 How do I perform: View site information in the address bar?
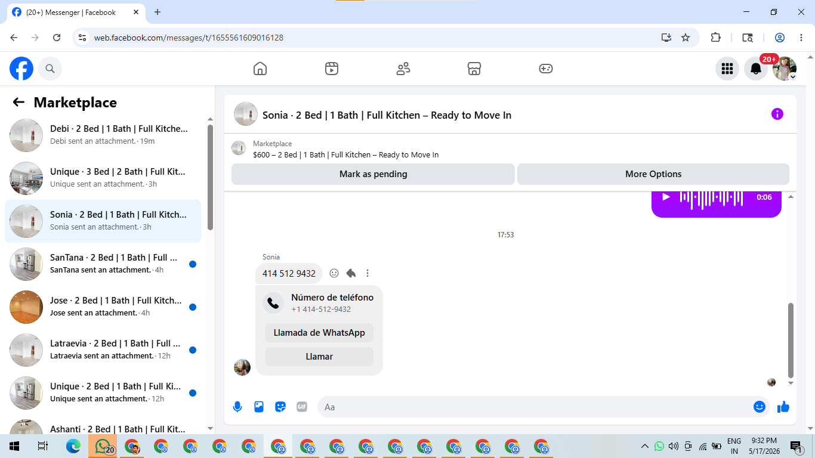[x=83, y=38]
